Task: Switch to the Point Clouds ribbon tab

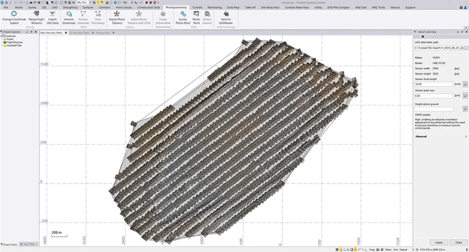Action: pos(123,7)
